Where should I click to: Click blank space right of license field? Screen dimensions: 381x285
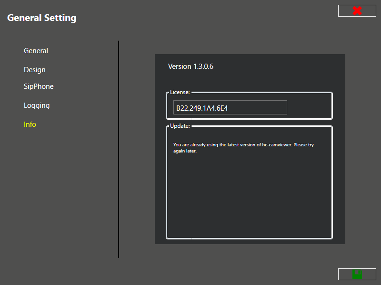tap(309, 108)
